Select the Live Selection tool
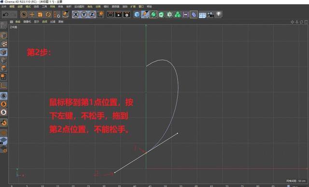Screen dimensions: 309x187 pos(24,14)
